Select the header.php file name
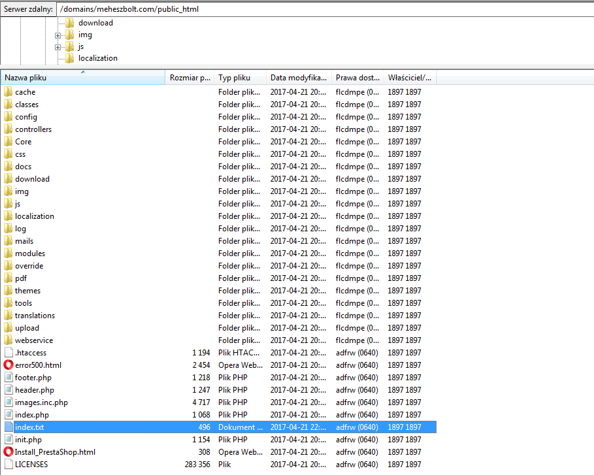The width and height of the screenshot is (594, 475). [x=35, y=390]
